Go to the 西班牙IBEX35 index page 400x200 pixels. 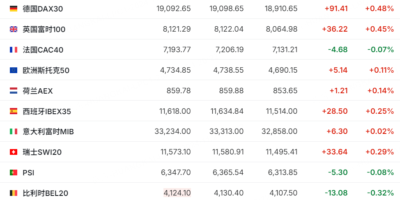[x=47, y=111]
